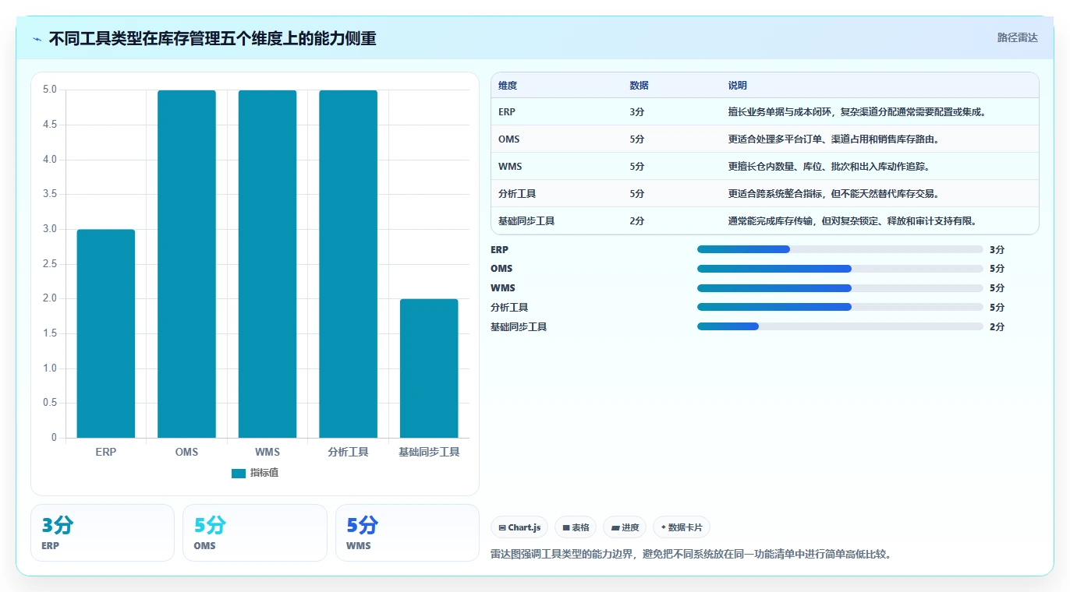Click the WMS description about 仓内数量
Screen dimensions: 1070x592
(x=829, y=166)
